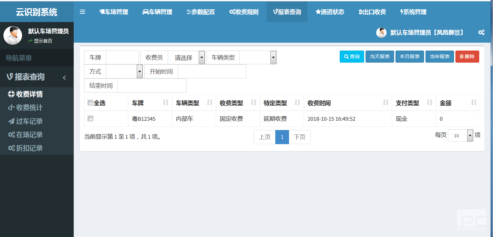Viewport: 493px width, 237px height.
Task: Sort by the 收费类型 column sort icon
Action: 254,102
